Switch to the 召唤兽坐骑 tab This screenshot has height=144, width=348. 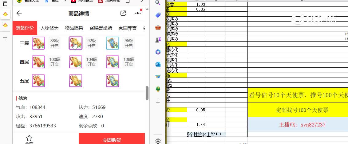click(101, 28)
